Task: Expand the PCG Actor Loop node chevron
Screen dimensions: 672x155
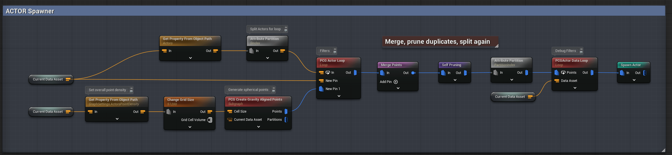Action: click(x=339, y=96)
